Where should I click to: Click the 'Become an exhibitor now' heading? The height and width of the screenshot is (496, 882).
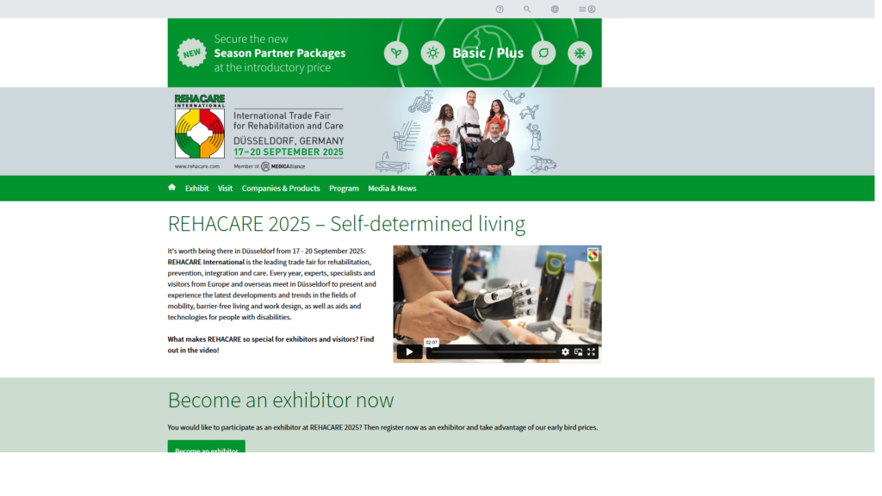(281, 400)
